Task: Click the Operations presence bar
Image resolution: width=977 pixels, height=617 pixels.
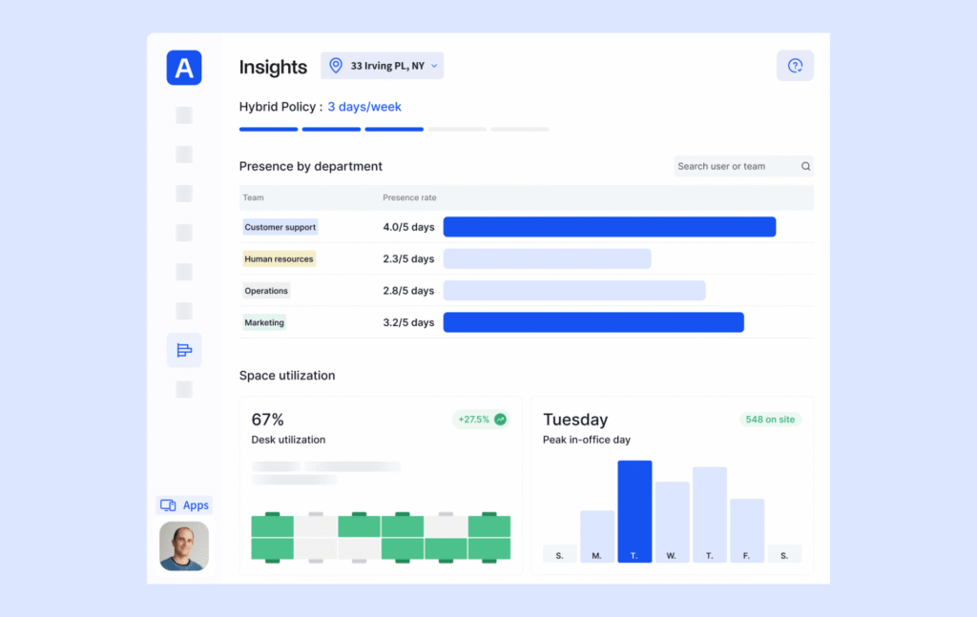Action: pos(574,291)
